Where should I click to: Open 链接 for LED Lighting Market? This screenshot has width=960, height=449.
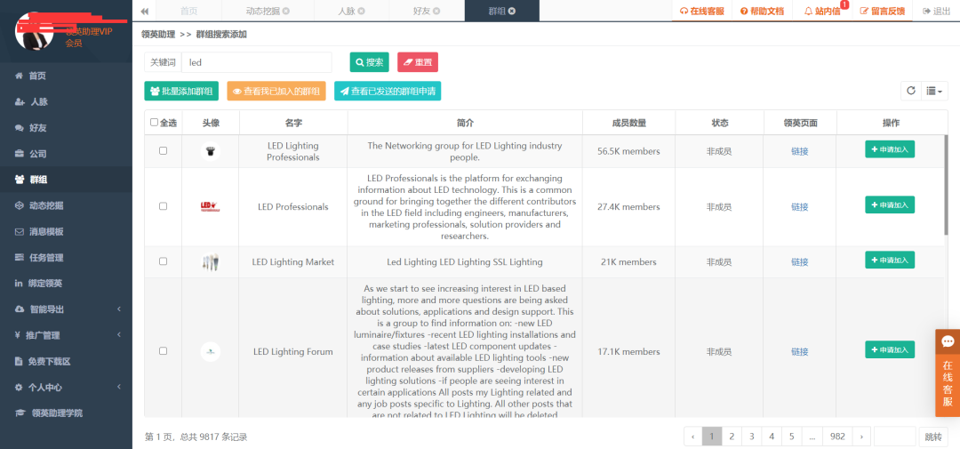[x=800, y=262]
